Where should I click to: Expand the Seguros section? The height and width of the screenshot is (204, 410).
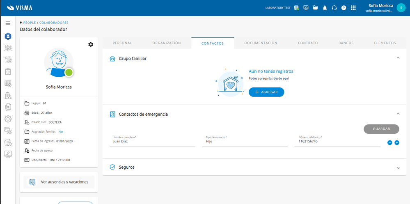point(398,167)
